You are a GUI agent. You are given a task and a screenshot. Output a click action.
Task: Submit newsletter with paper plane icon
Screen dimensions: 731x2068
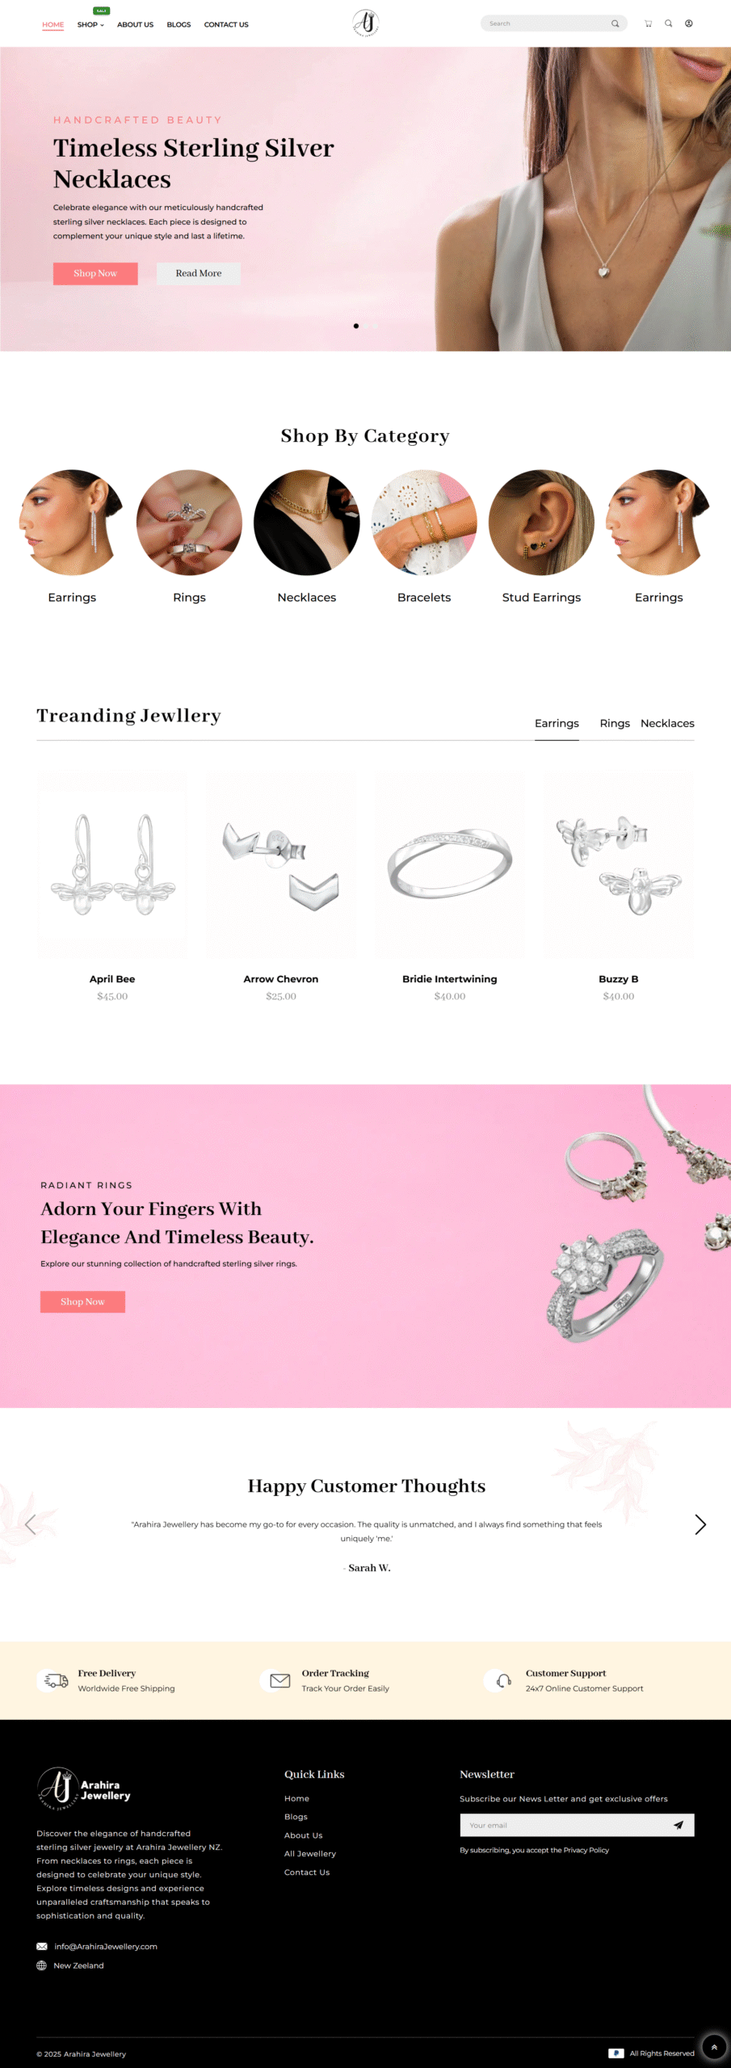click(678, 1825)
